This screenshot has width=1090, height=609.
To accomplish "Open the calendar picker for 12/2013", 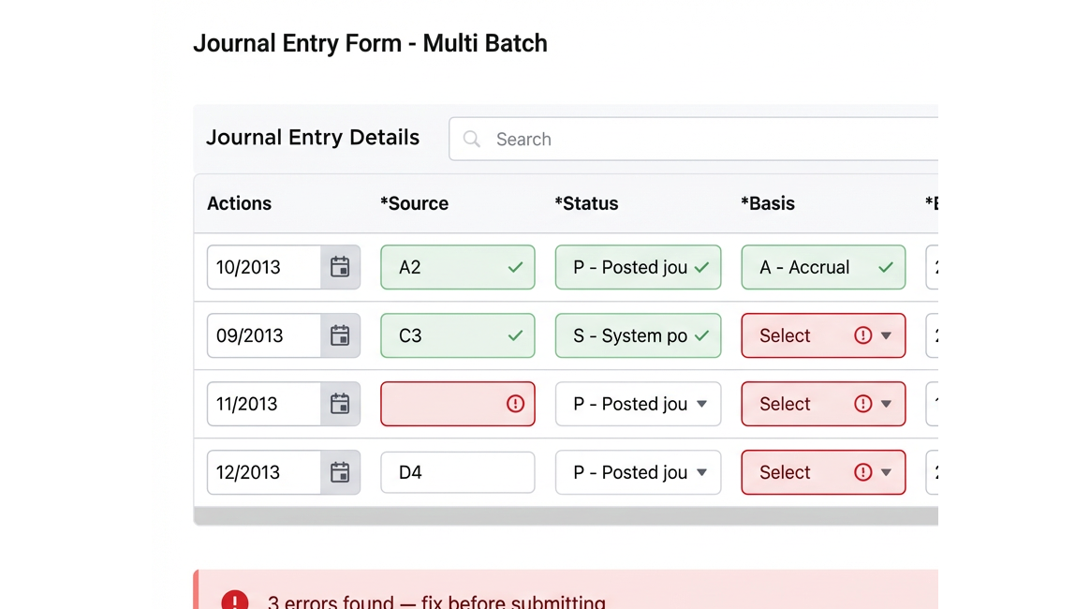I will click(339, 472).
